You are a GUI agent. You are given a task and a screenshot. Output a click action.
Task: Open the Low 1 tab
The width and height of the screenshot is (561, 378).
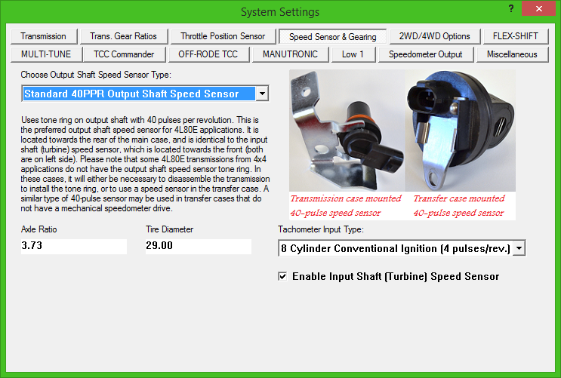[x=353, y=54]
